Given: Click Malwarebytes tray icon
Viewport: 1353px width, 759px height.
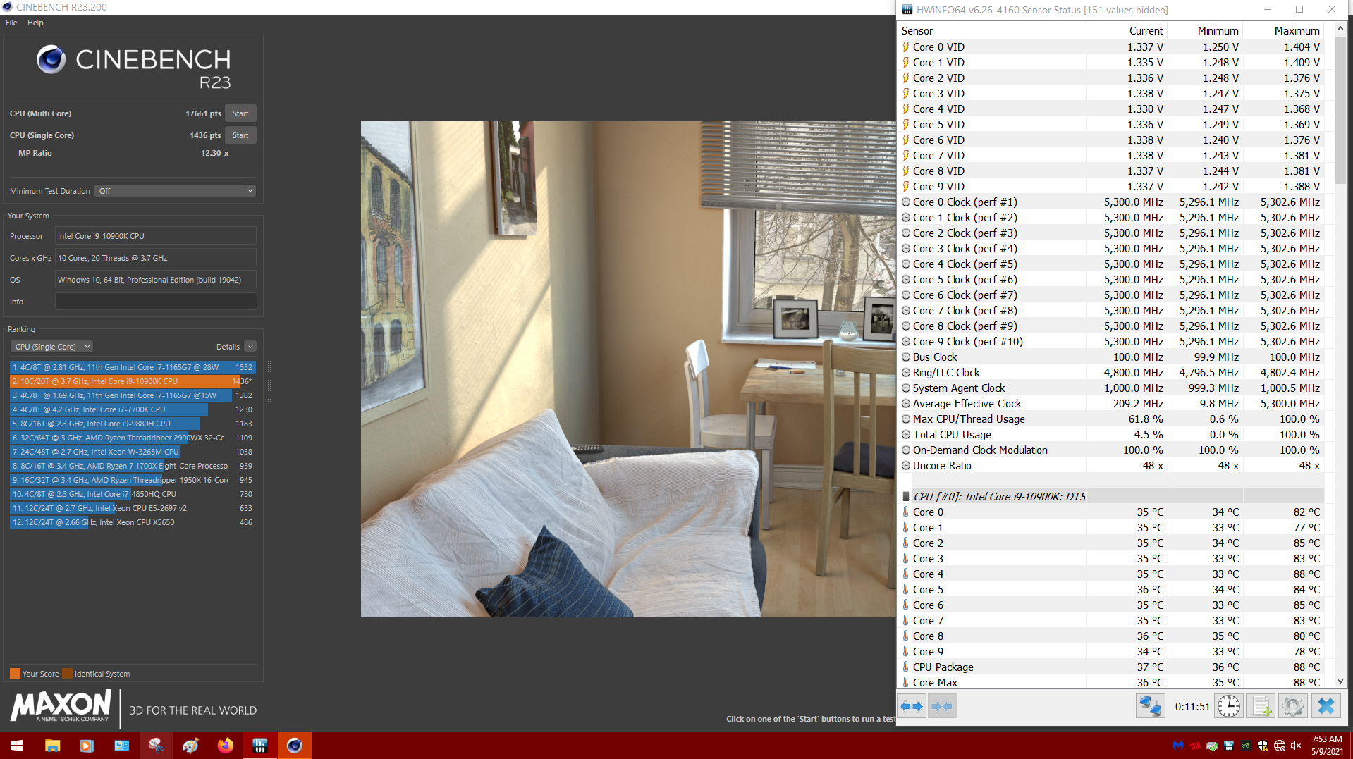Looking at the screenshot, I should (x=1177, y=746).
